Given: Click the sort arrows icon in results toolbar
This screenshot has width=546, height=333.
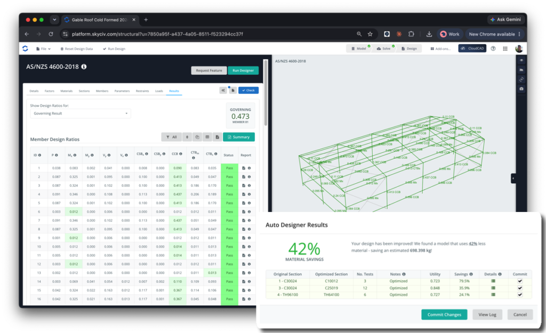Looking at the screenshot, I should (x=187, y=137).
